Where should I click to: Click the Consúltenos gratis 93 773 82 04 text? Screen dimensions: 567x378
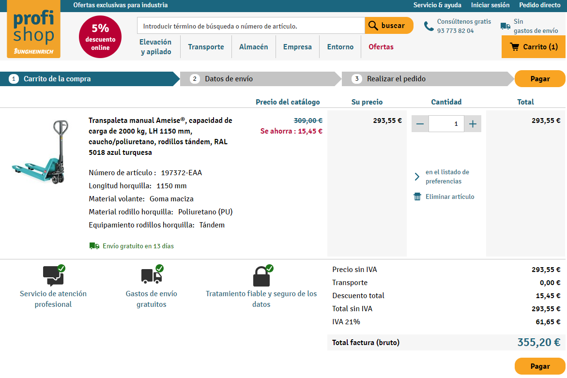point(464,26)
